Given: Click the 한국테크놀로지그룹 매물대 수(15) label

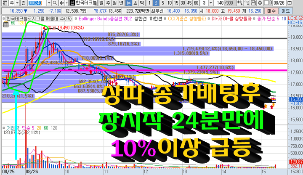Looking at the screenshot, I should point(39,19).
